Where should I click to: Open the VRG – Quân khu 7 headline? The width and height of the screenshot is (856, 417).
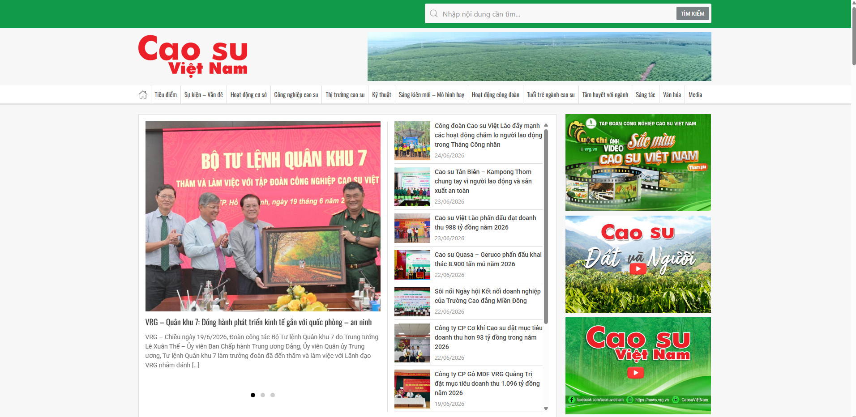258,322
